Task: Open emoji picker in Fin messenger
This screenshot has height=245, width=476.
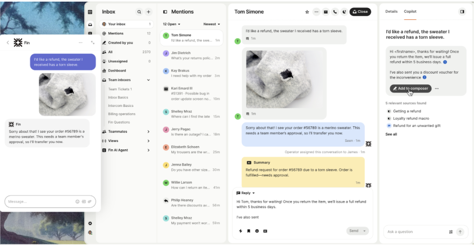Action: 77,201
